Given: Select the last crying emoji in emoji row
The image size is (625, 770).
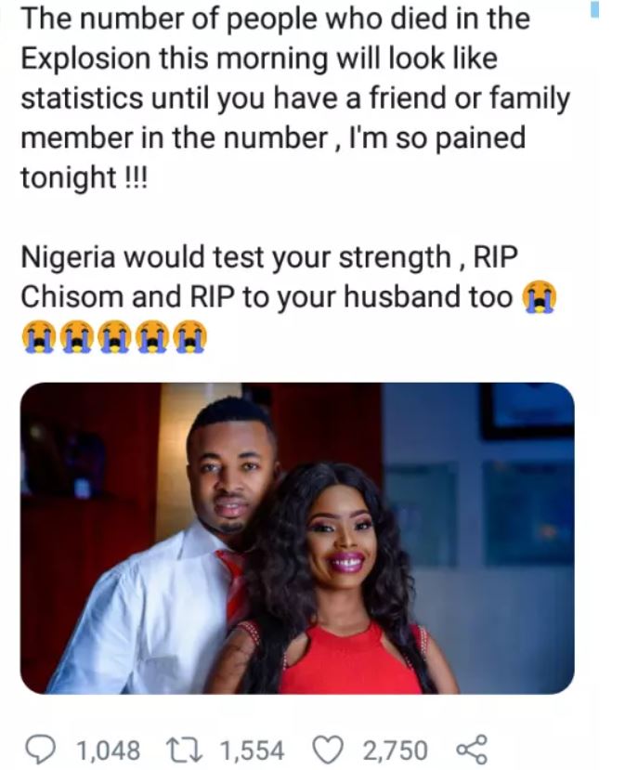Looking at the screenshot, I should pyautogui.click(x=192, y=337).
